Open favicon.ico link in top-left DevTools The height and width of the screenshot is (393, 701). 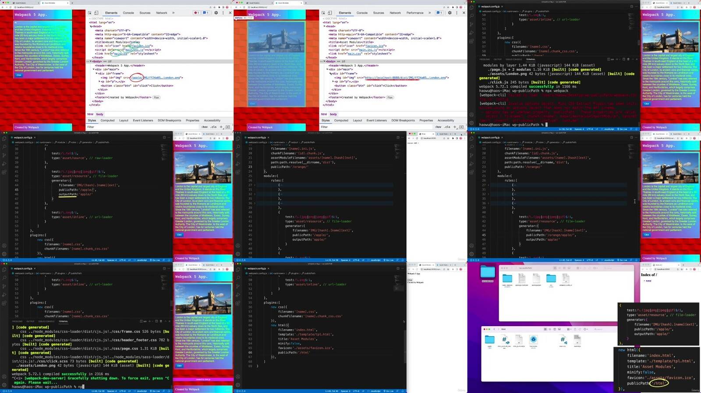tap(141, 45)
